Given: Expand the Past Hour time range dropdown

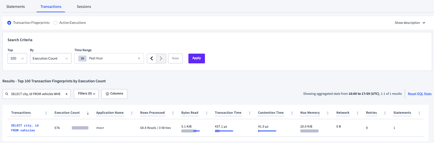Looking at the screenshot, I should [x=109, y=58].
